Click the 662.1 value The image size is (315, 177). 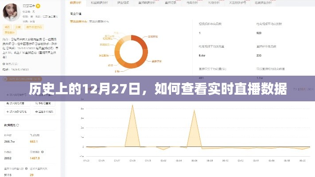point(34,142)
